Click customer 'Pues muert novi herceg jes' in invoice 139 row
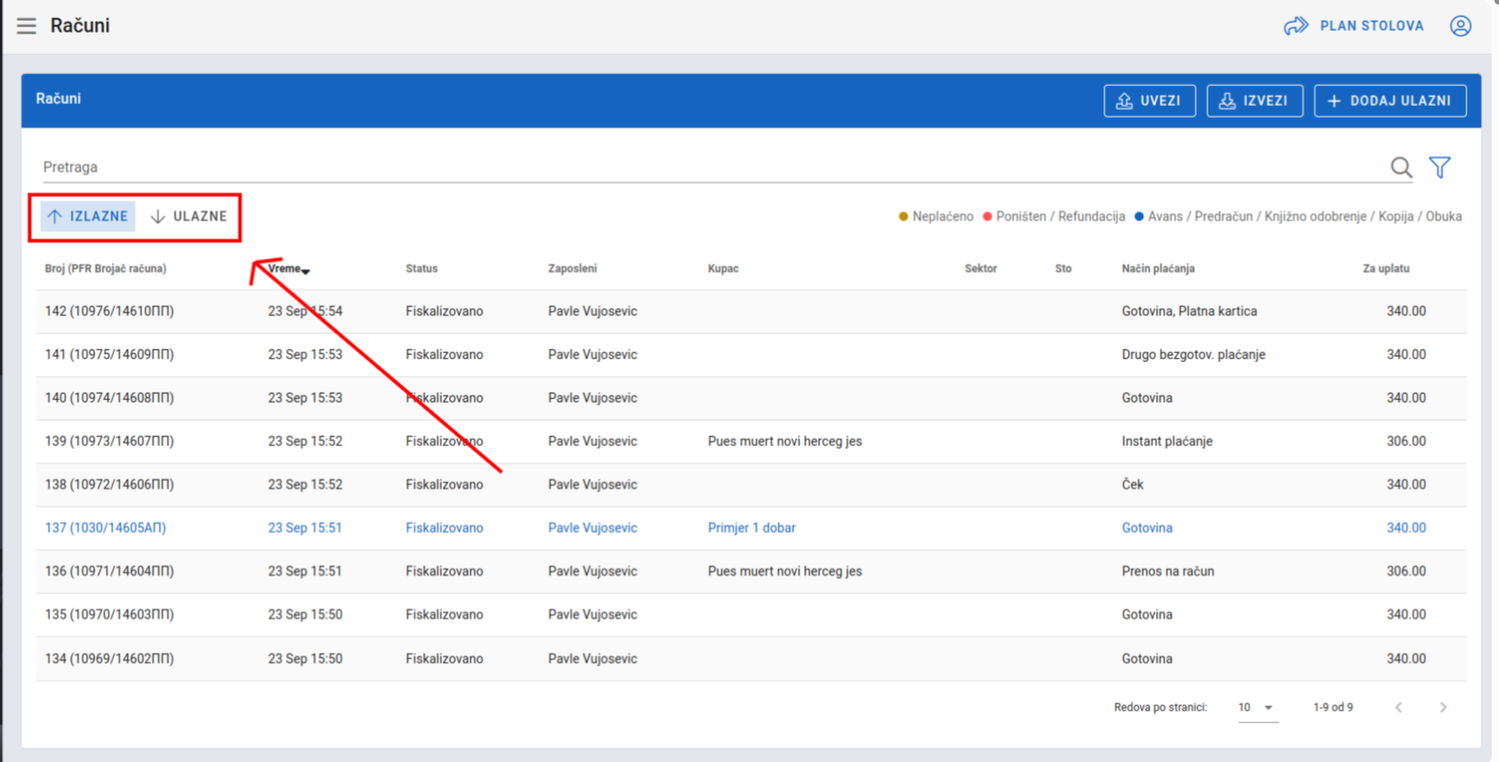1499x762 pixels. coord(785,442)
